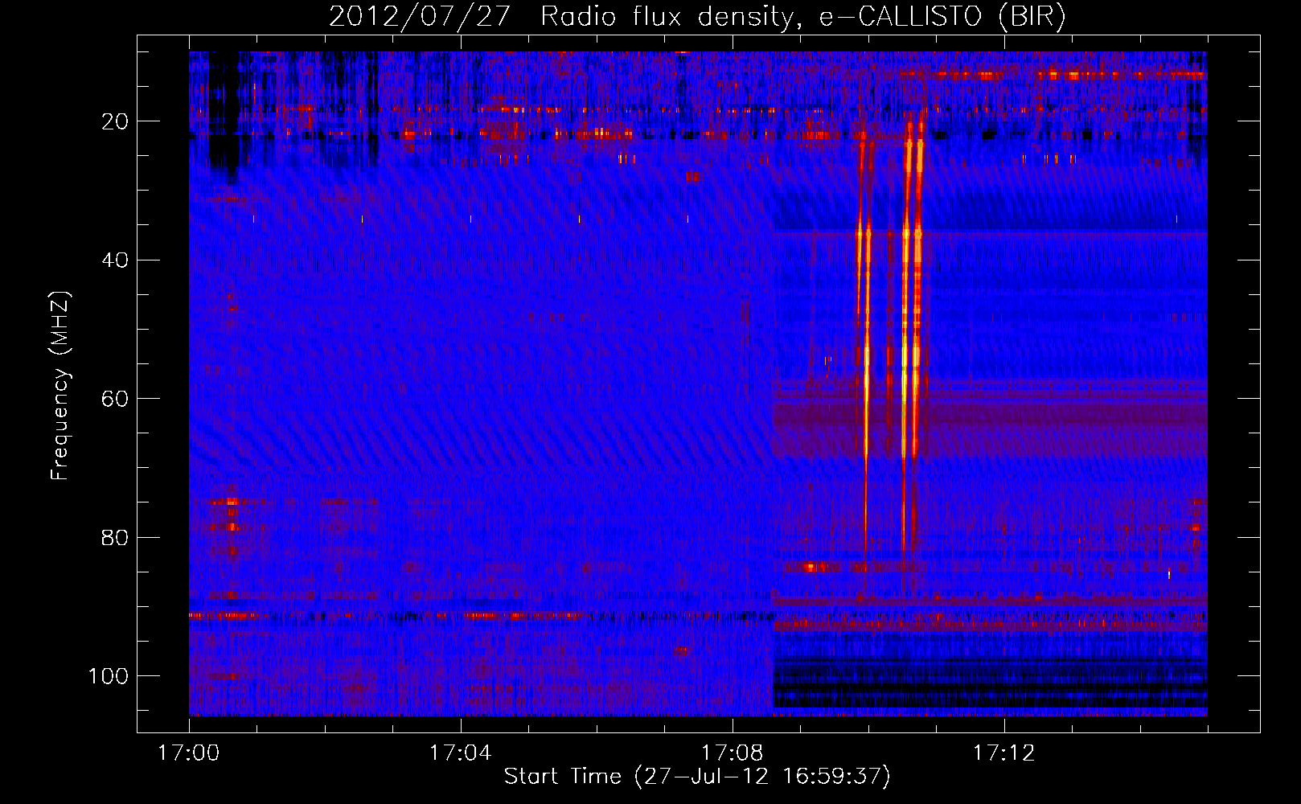This screenshot has width=1301, height=804.
Task: Click the 80 frequency tick label
Action: (x=116, y=538)
